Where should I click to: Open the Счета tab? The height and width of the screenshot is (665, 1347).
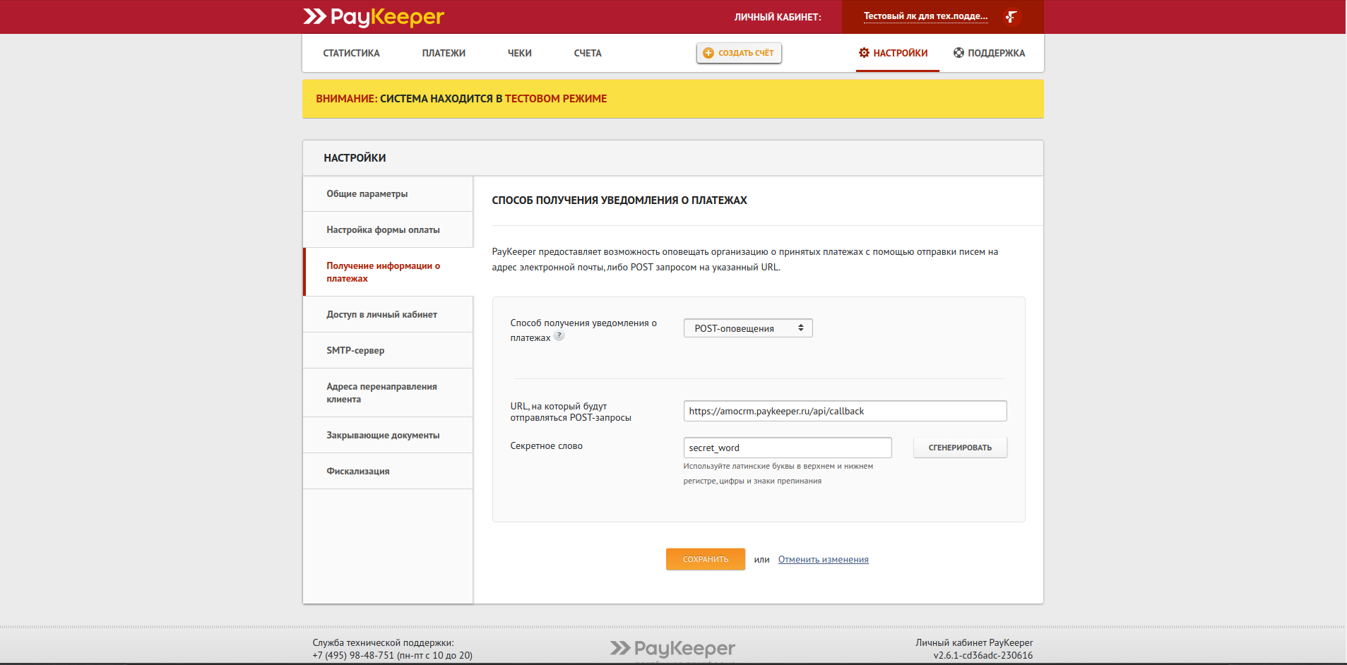click(587, 53)
